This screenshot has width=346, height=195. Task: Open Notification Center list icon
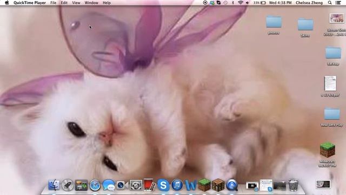coord(338,3)
